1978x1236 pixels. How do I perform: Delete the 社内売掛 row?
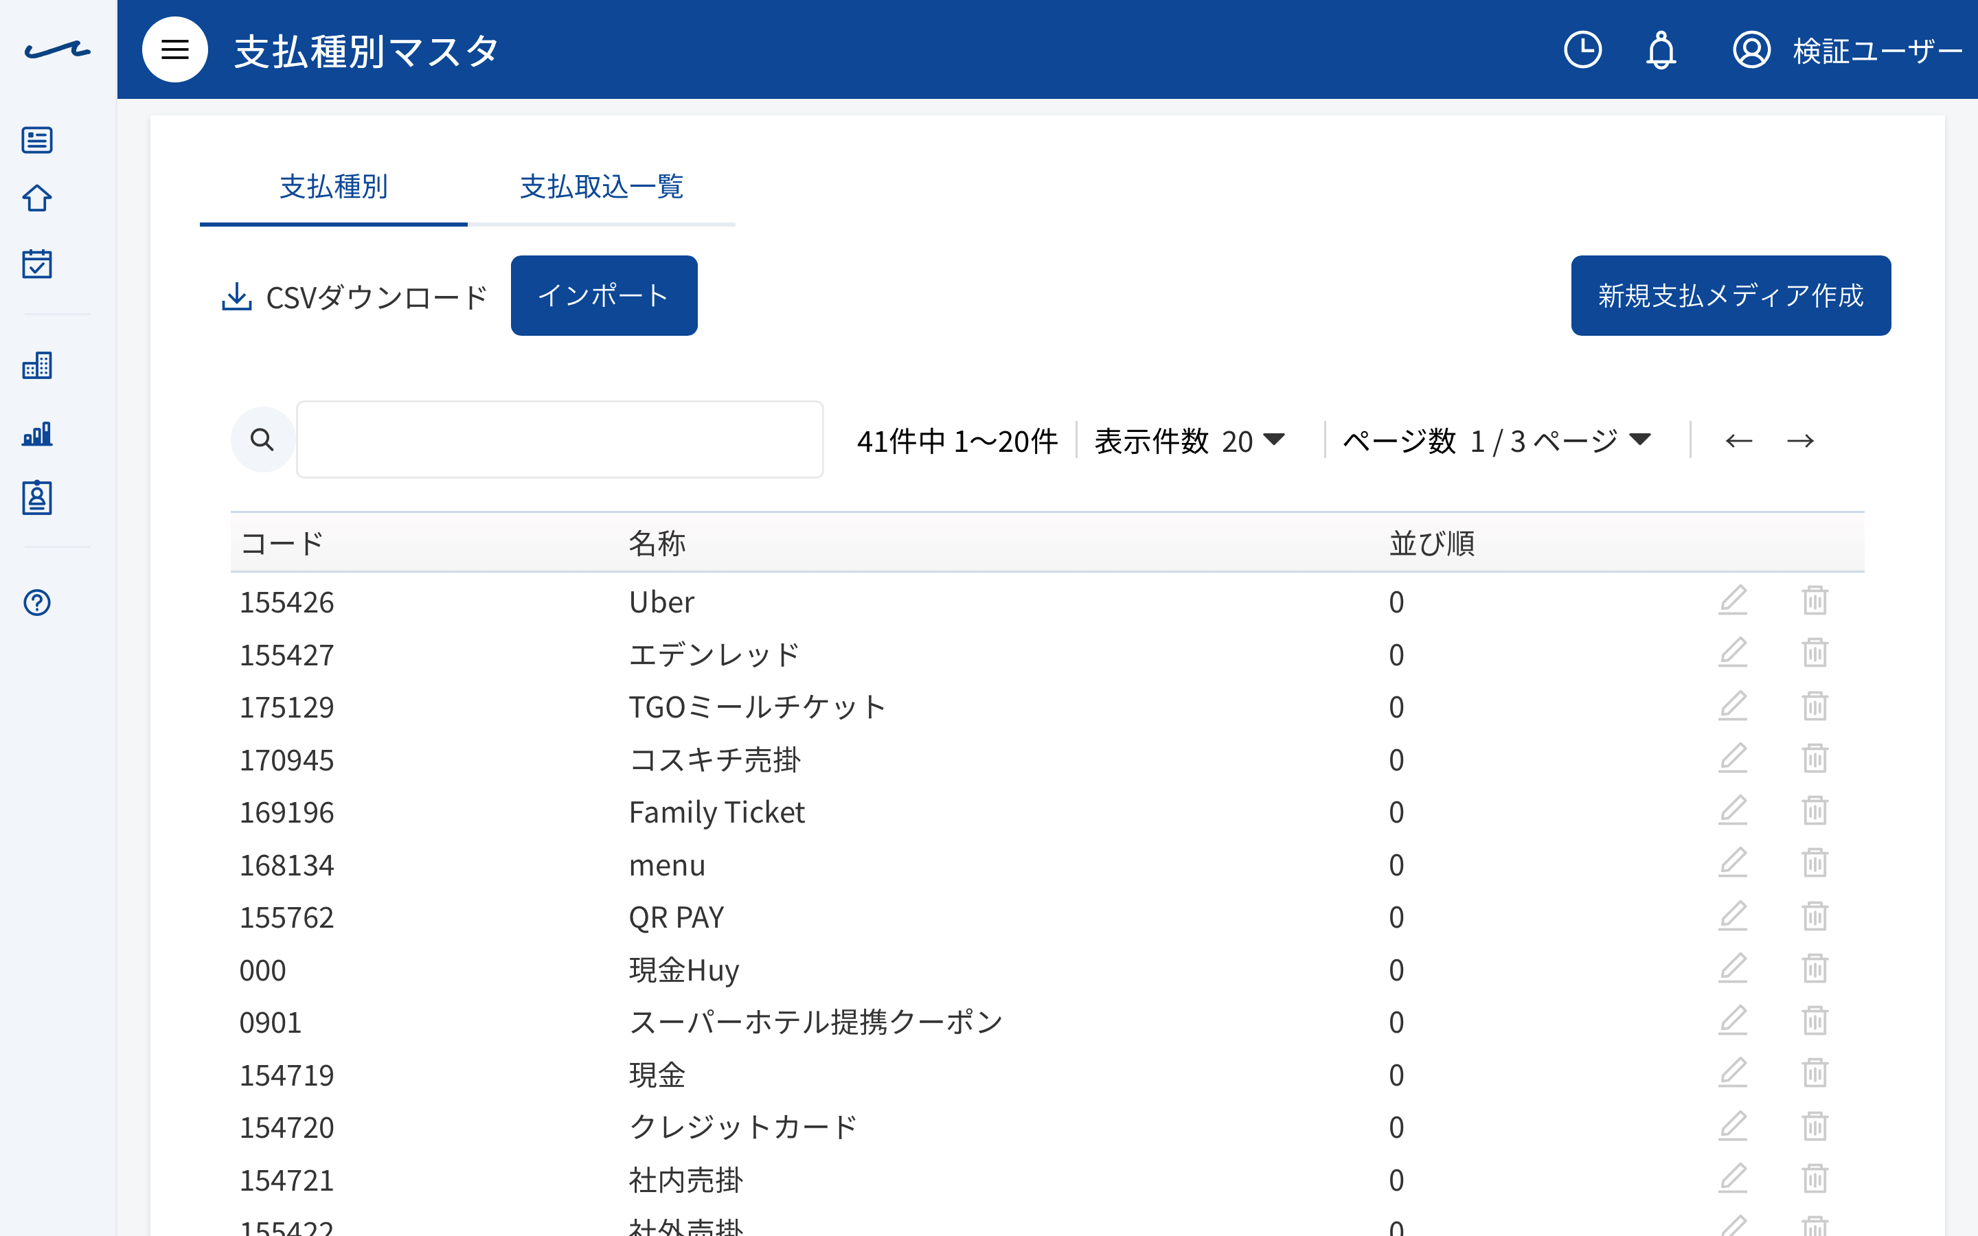1815,1179
